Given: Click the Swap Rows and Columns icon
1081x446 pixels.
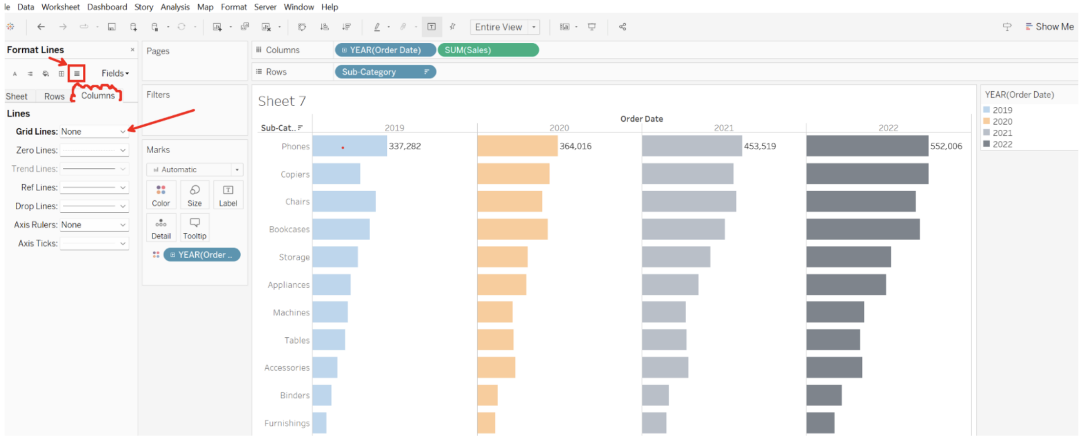Looking at the screenshot, I should pos(302,27).
